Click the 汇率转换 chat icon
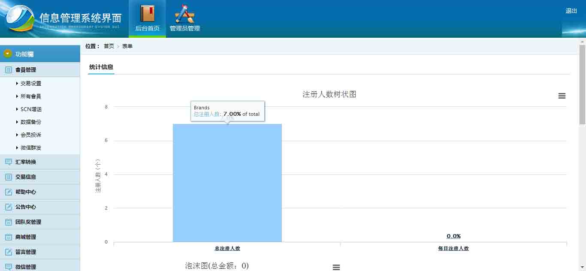 pyautogui.click(x=8, y=162)
